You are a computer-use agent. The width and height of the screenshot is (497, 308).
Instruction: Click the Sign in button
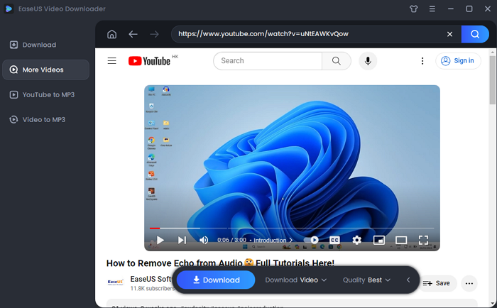(x=457, y=61)
